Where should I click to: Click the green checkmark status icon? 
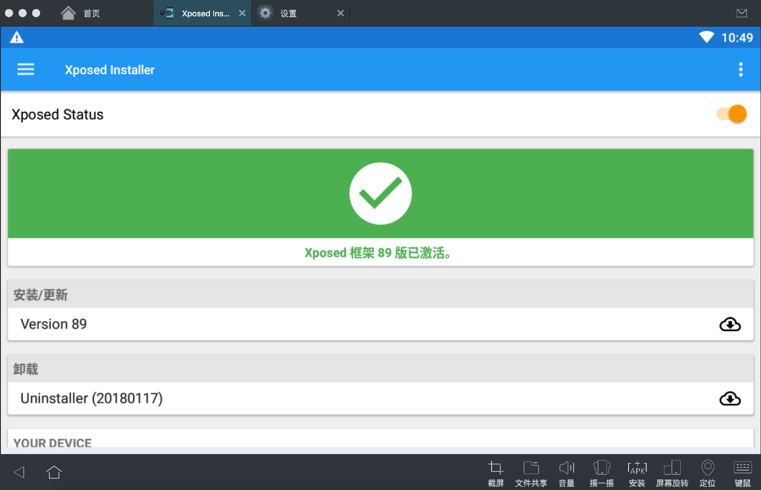pyautogui.click(x=380, y=193)
